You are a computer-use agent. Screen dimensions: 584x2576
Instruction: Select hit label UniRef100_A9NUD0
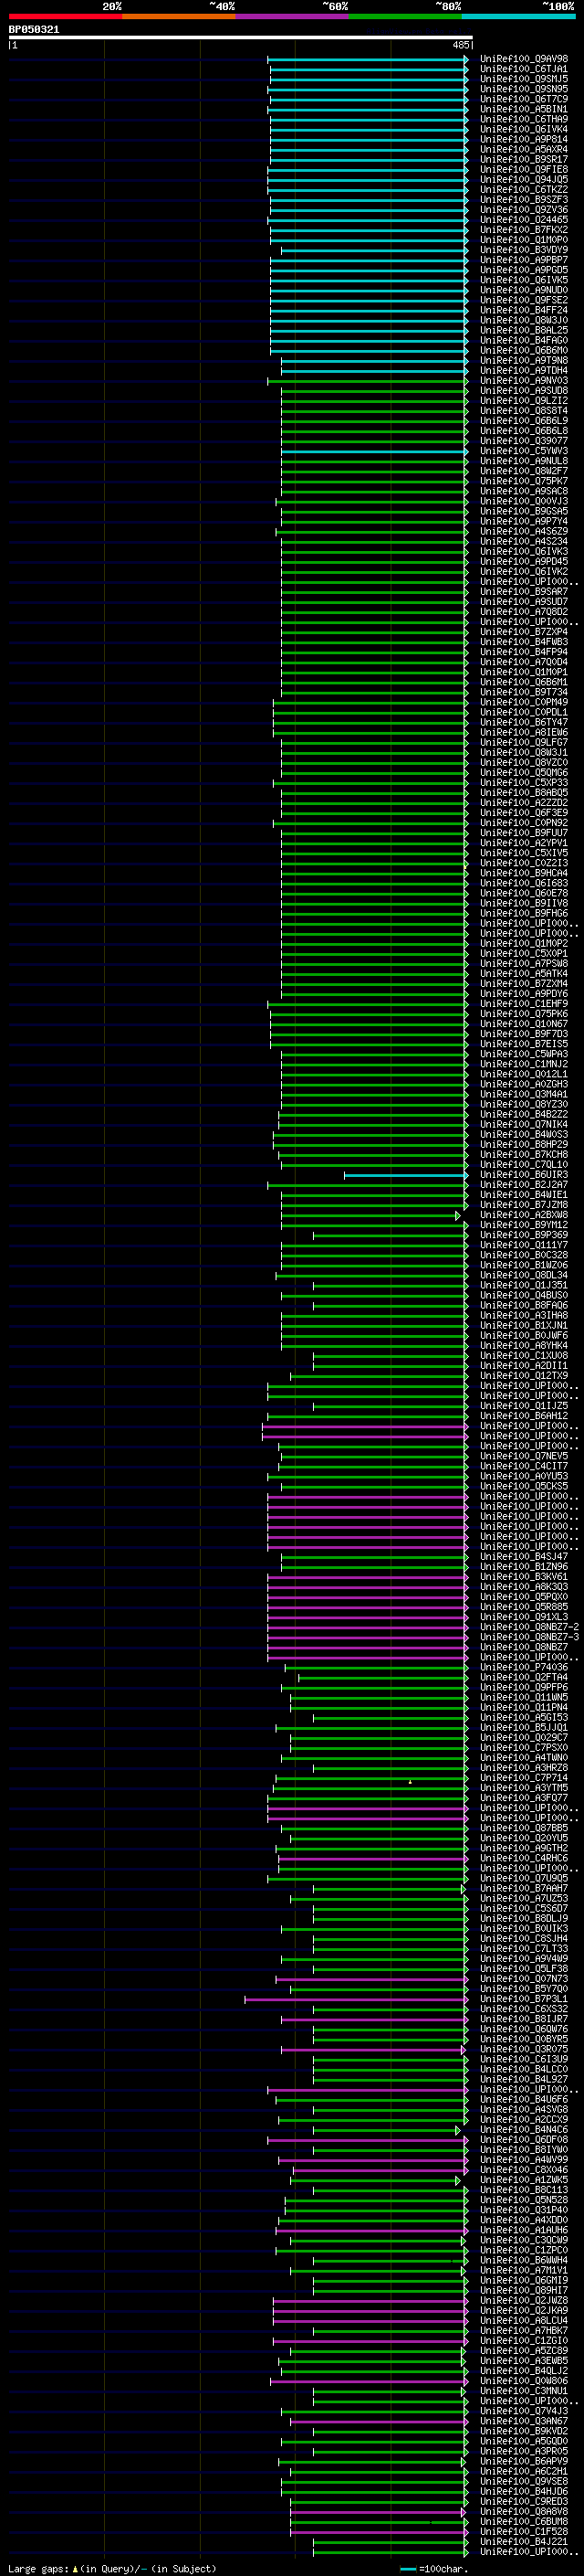[523, 290]
